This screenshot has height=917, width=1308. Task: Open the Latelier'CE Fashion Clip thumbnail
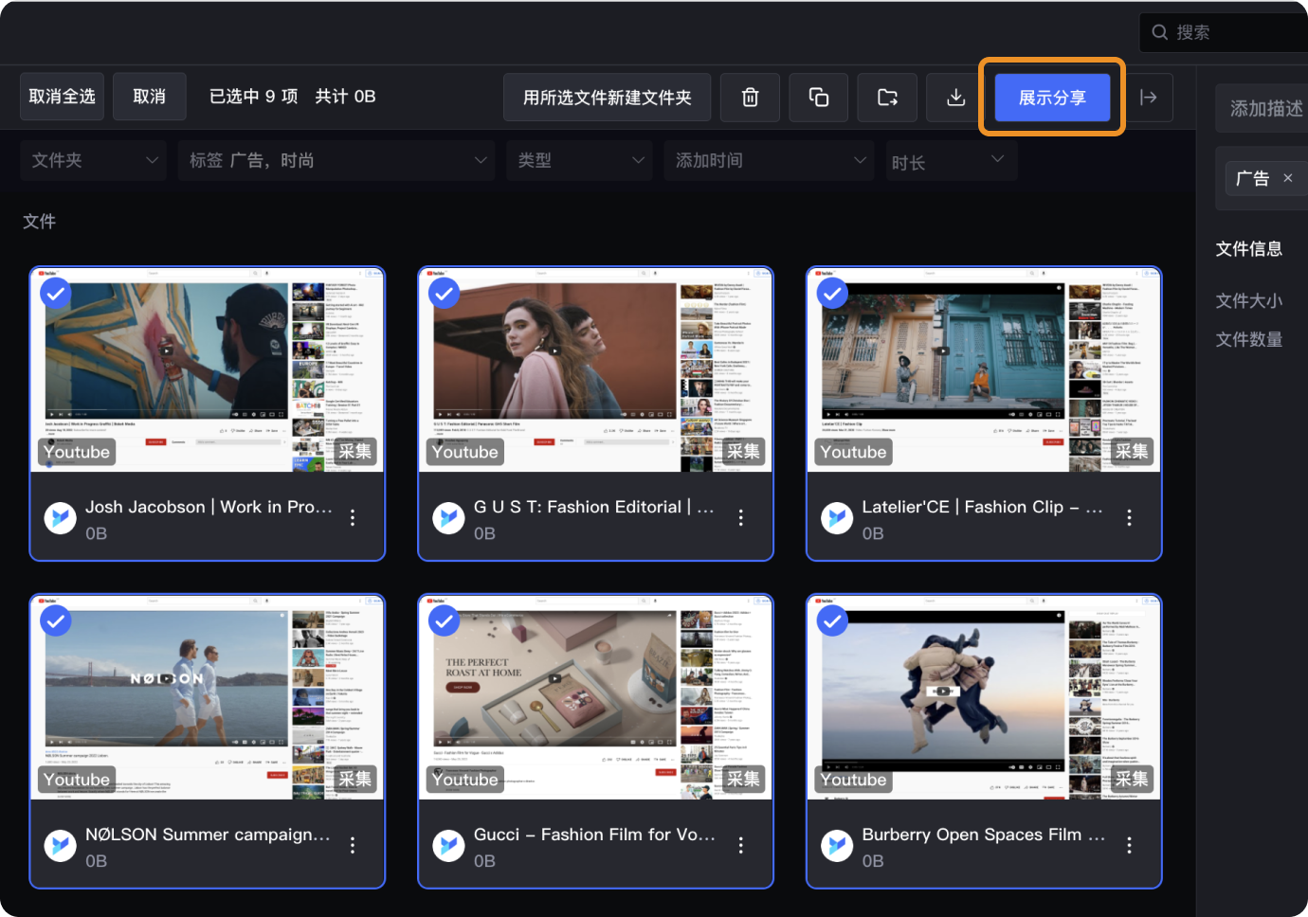[984, 369]
